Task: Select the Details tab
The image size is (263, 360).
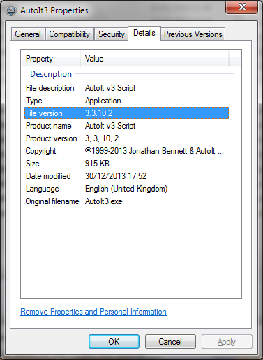Action: 144,33
